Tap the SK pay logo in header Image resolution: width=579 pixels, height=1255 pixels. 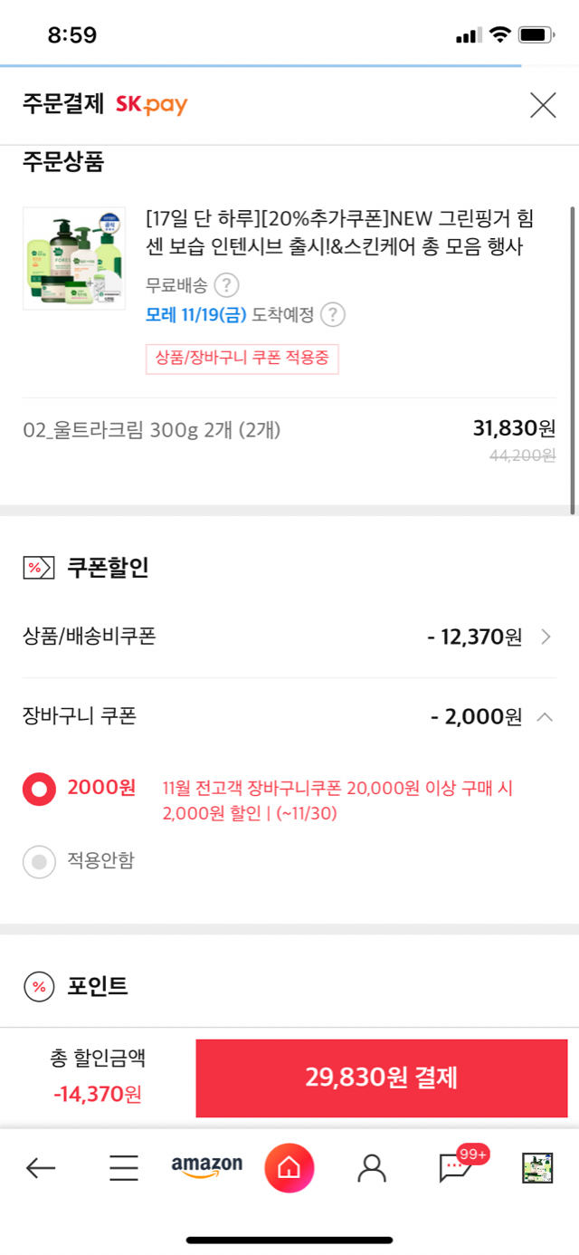pyautogui.click(x=151, y=105)
